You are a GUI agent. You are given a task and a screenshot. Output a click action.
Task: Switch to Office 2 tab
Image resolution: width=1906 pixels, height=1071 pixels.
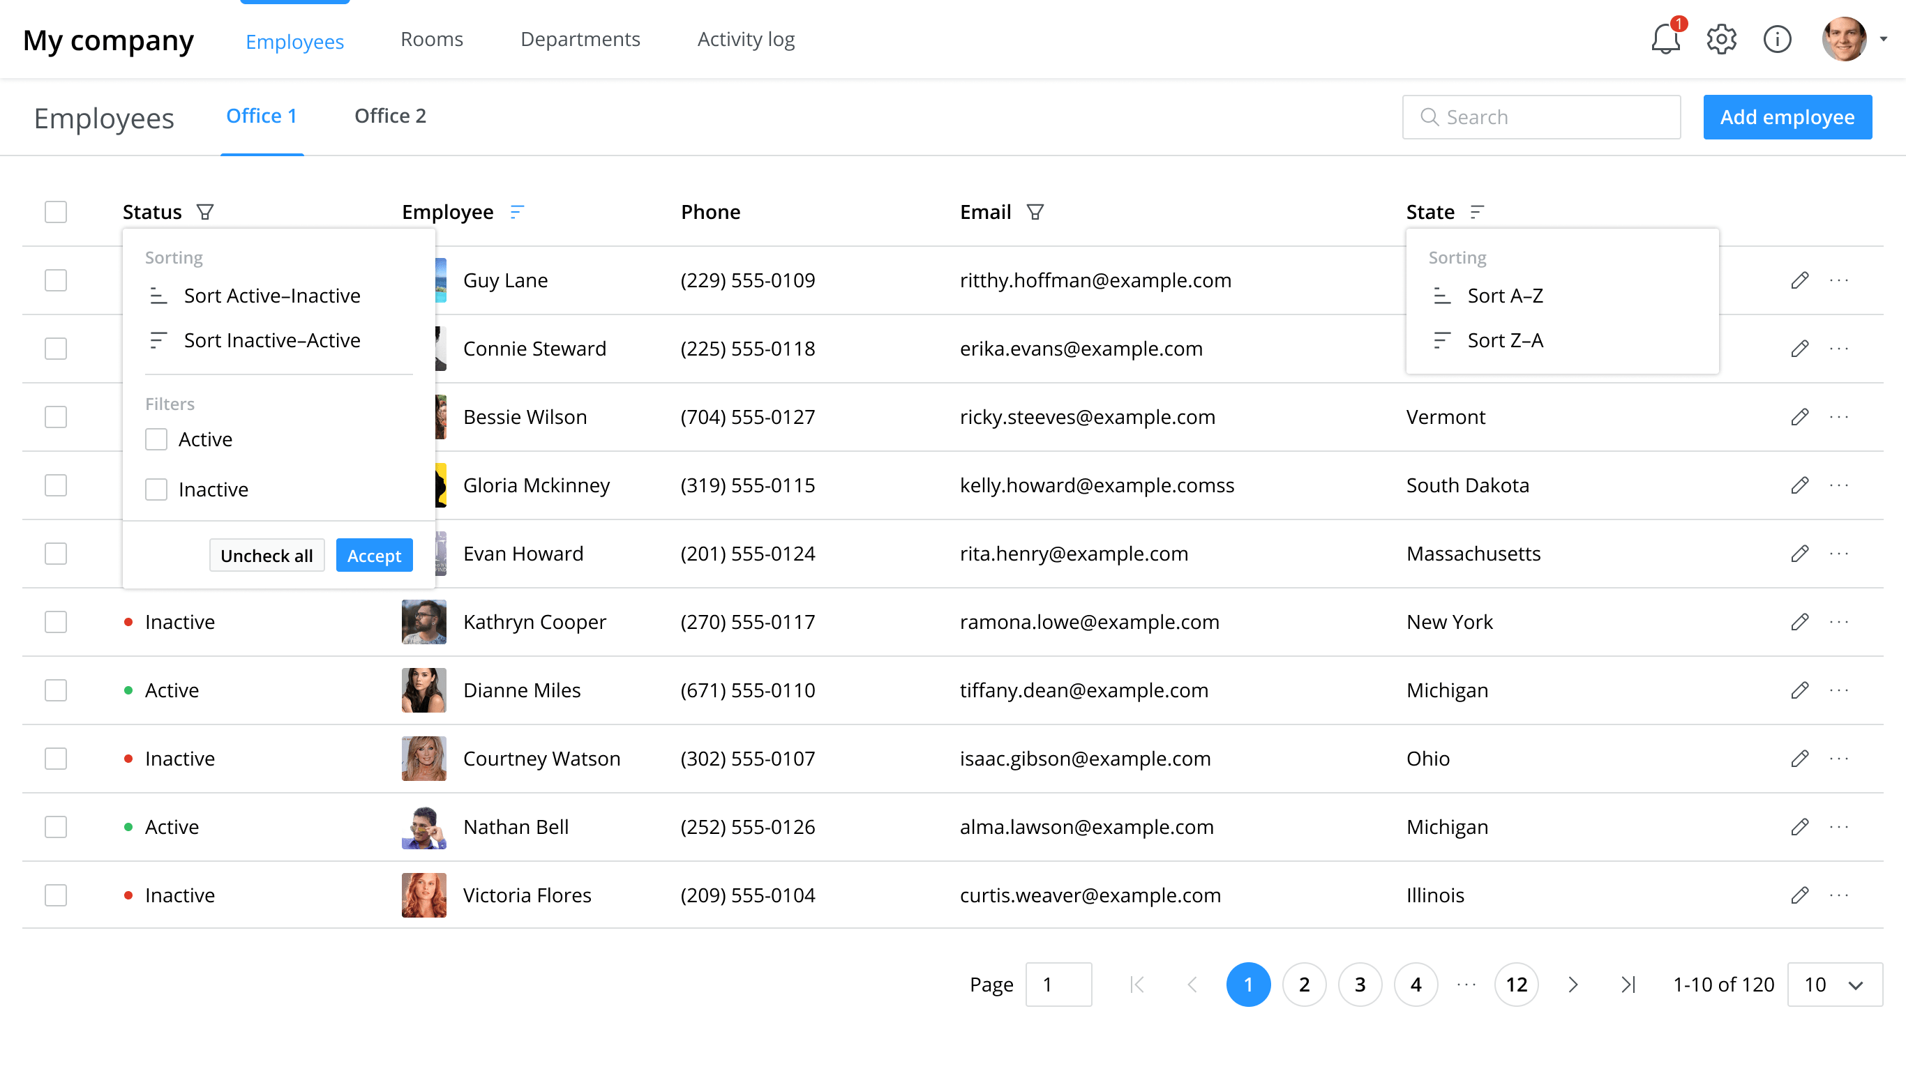point(390,116)
